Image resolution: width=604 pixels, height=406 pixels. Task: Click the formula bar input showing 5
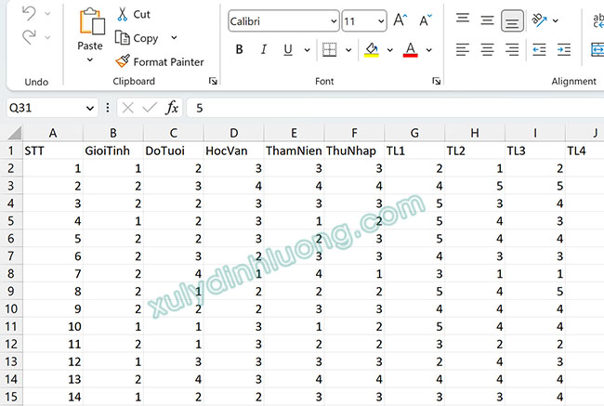pyautogui.click(x=390, y=108)
